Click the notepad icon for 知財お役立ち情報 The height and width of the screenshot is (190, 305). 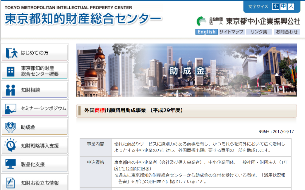pyautogui.click(x=11, y=183)
